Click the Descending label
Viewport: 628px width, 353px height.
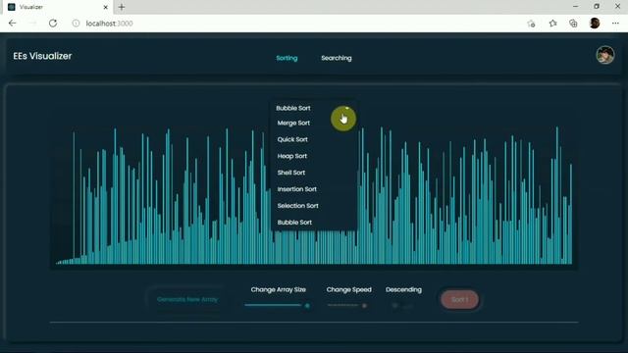(x=403, y=289)
